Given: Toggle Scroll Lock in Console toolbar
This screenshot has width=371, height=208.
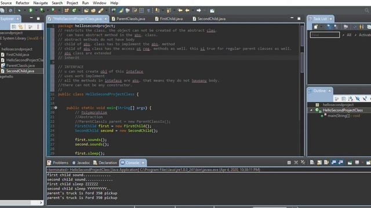Looking at the screenshot, I should tap(319, 162).
